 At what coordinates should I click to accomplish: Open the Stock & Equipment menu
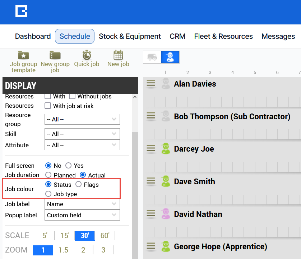[130, 36]
